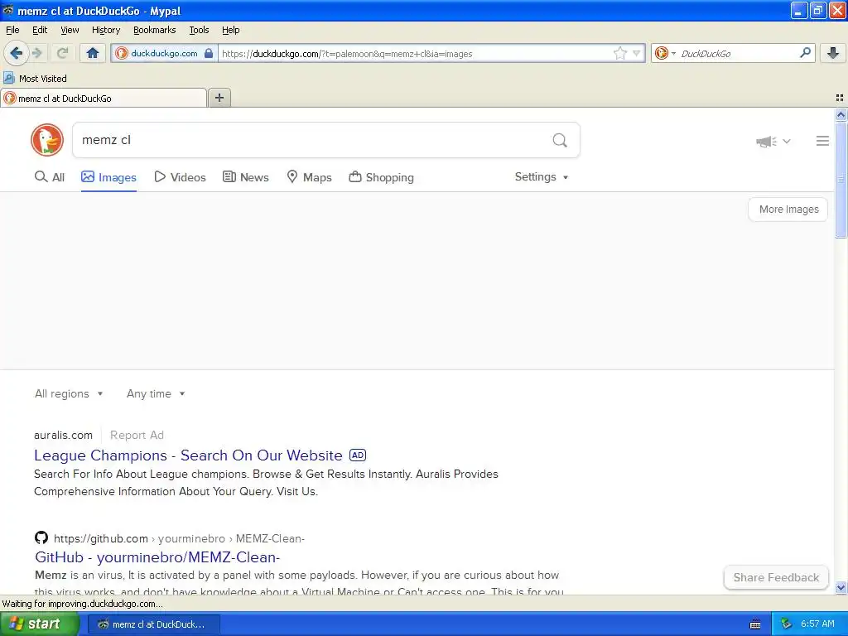This screenshot has height=636, width=848.
Task: Click the Forward navigation arrow
Action: (37, 53)
